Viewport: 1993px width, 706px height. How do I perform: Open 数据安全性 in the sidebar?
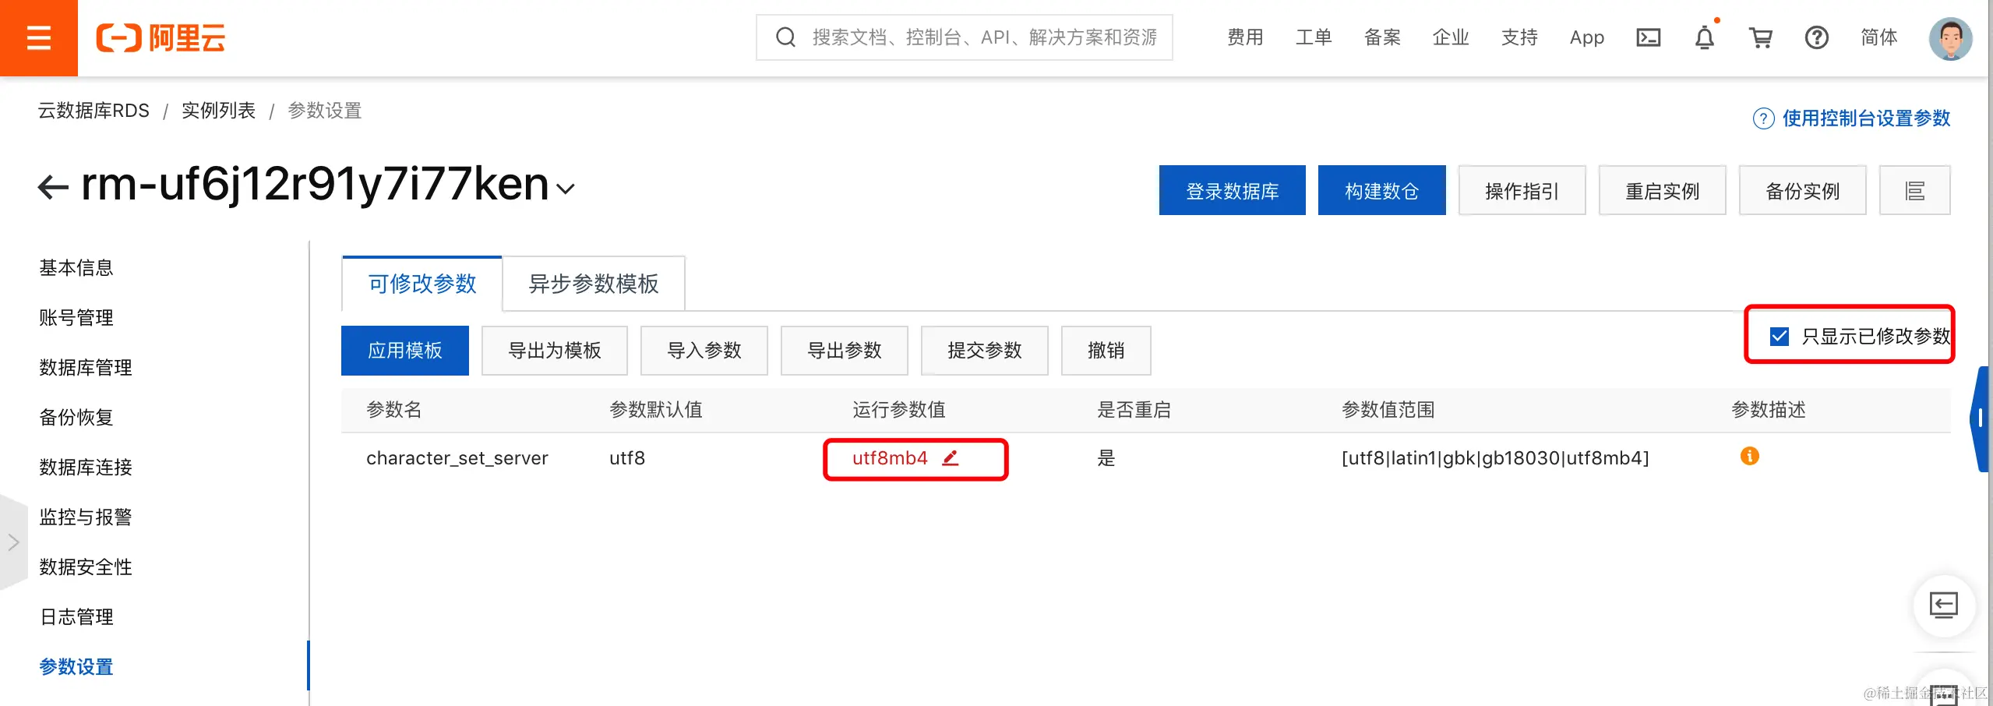(86, 567)
